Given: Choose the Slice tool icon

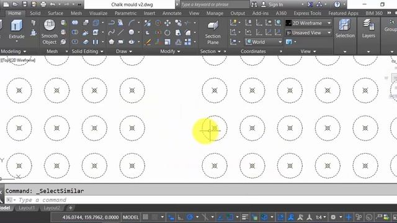Looking at the screenshot, I should pos(86,32).
